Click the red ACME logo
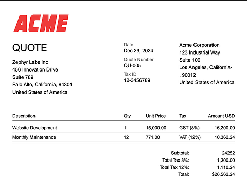 pyautogui.click(x=41, y=24)
